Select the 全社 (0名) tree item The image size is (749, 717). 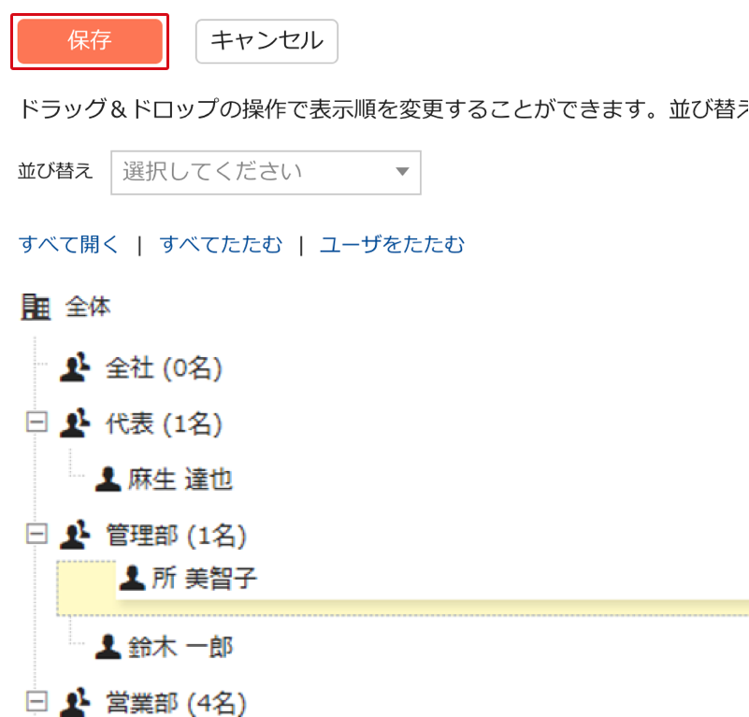tap(164, 368)
